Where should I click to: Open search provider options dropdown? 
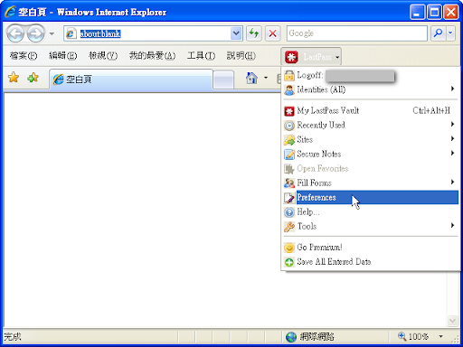click(x=450, y=33)
